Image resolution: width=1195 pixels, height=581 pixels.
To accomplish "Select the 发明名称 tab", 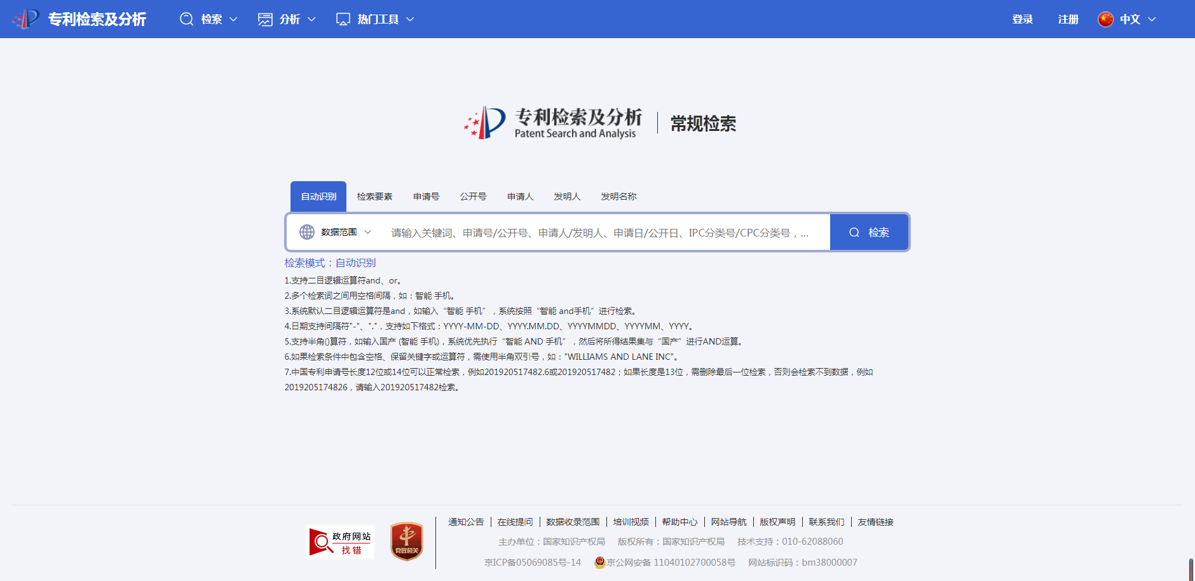I will click(618, 196).
